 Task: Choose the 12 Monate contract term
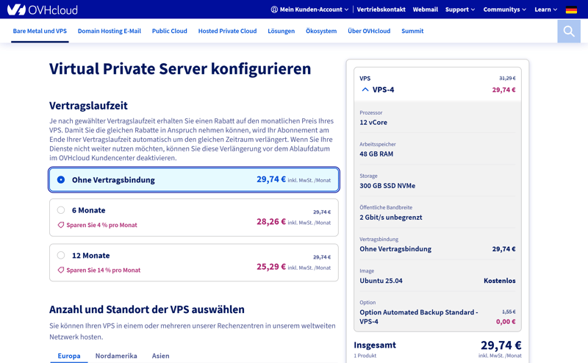click(x=61, y=255)
